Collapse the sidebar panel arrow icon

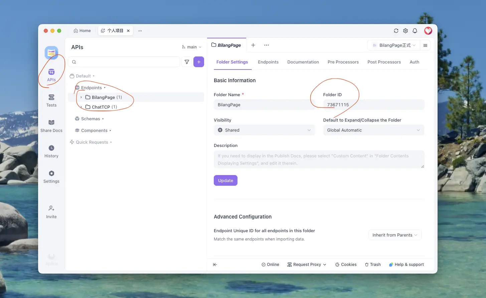pyautogui.click(x=215, y=265)
